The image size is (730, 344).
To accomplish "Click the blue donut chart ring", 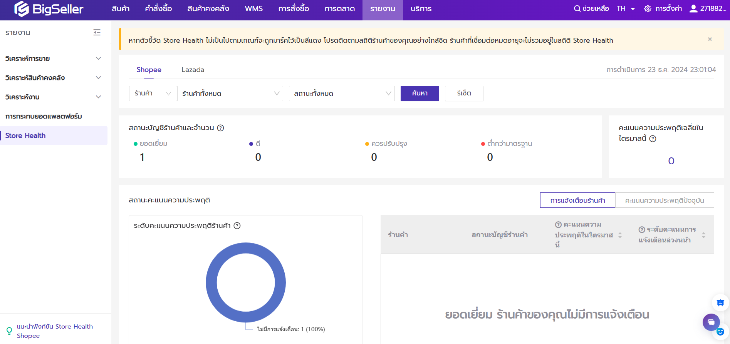I will [x=211, y=282].
